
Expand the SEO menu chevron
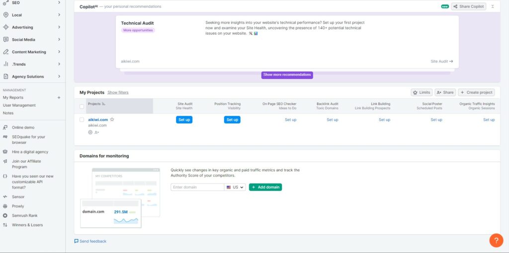click(x=59, y=2)
